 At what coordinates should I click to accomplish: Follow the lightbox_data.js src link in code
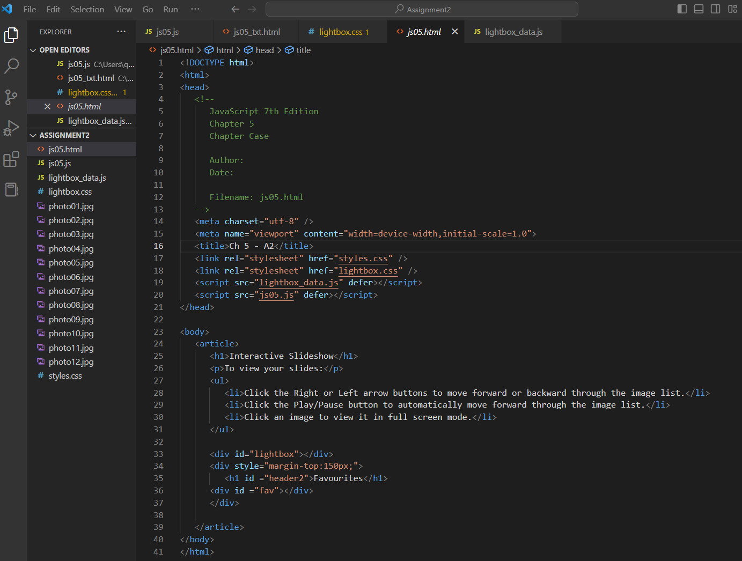[x=299, y=283]
